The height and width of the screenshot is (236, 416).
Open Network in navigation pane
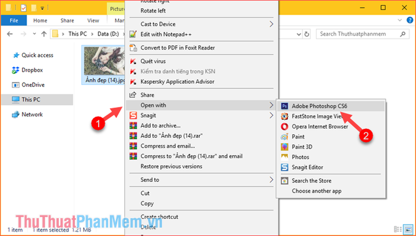pyautogui.click(x=27, y=114)
